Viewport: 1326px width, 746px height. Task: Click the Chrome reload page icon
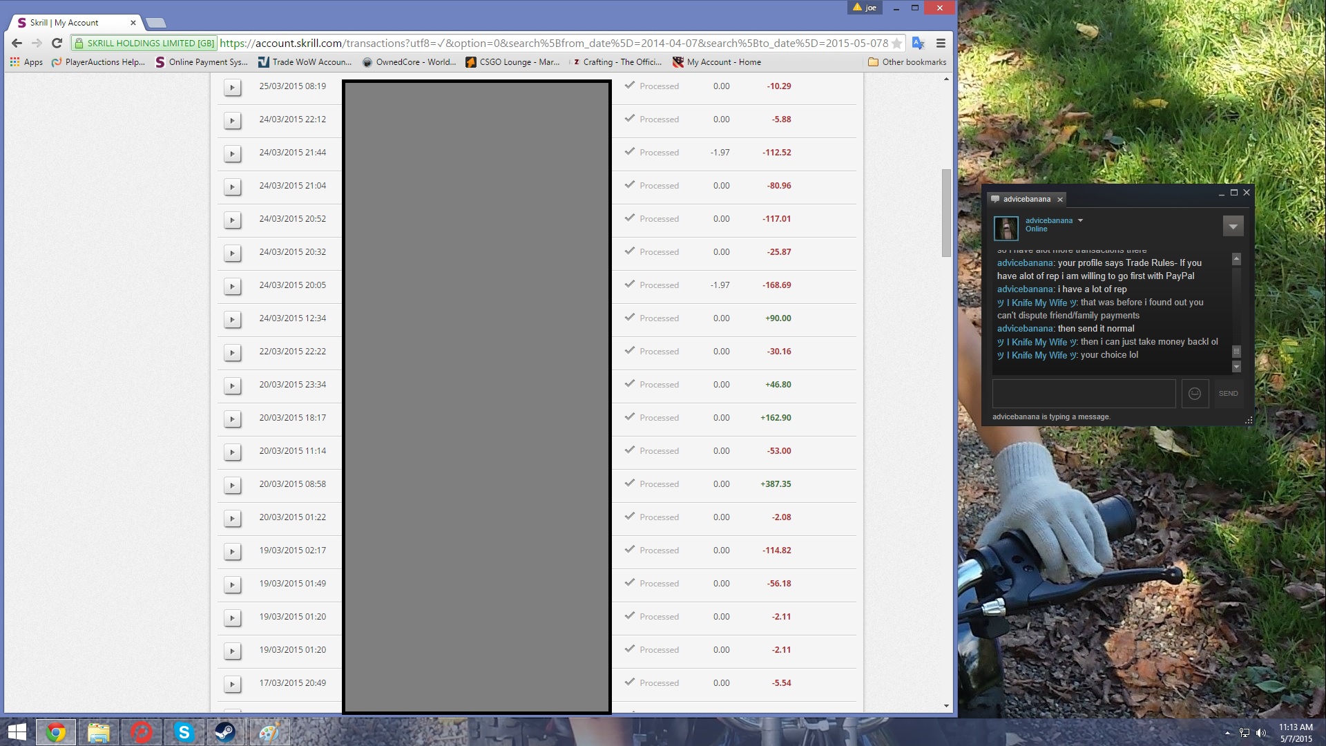(57, 43)
